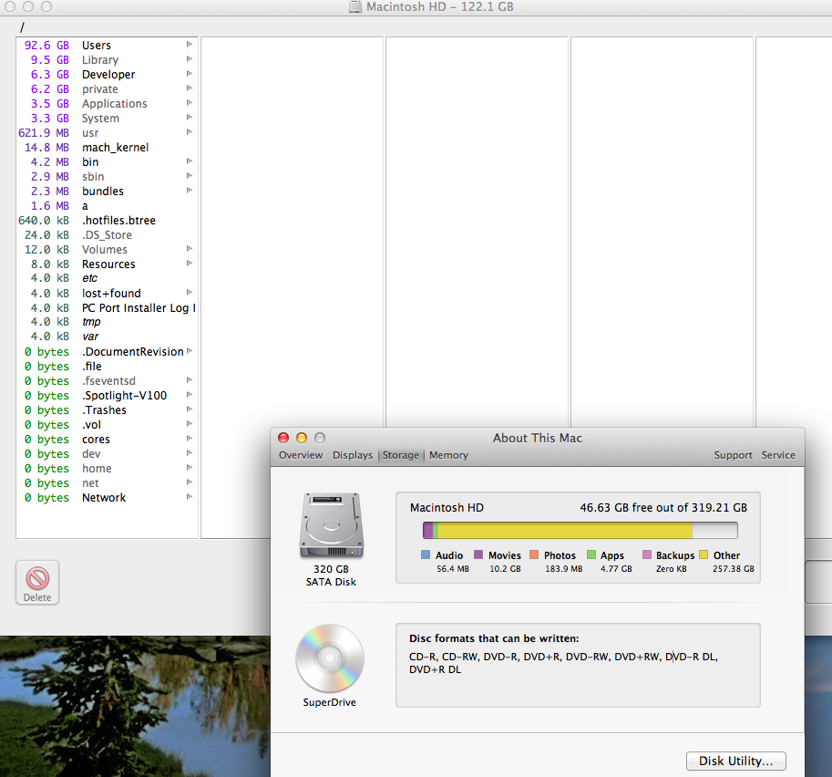
Task: Click the 92.6 GB size value
Action: (x=46, y=46)
